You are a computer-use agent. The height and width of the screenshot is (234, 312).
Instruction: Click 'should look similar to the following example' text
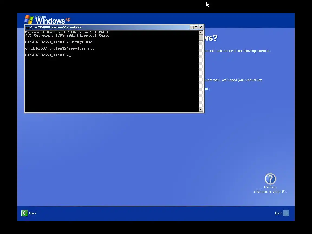(237, 51)
